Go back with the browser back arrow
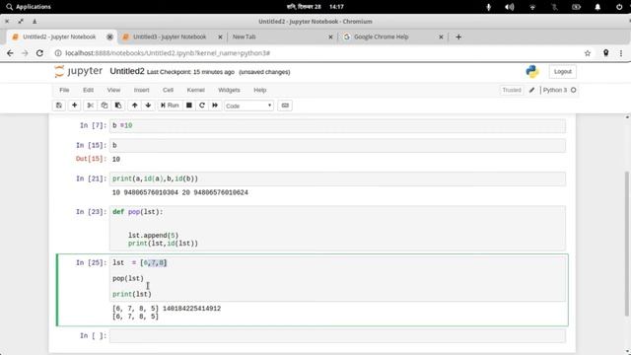Viewport: 631px width, 355px height. tap(10, 53)
